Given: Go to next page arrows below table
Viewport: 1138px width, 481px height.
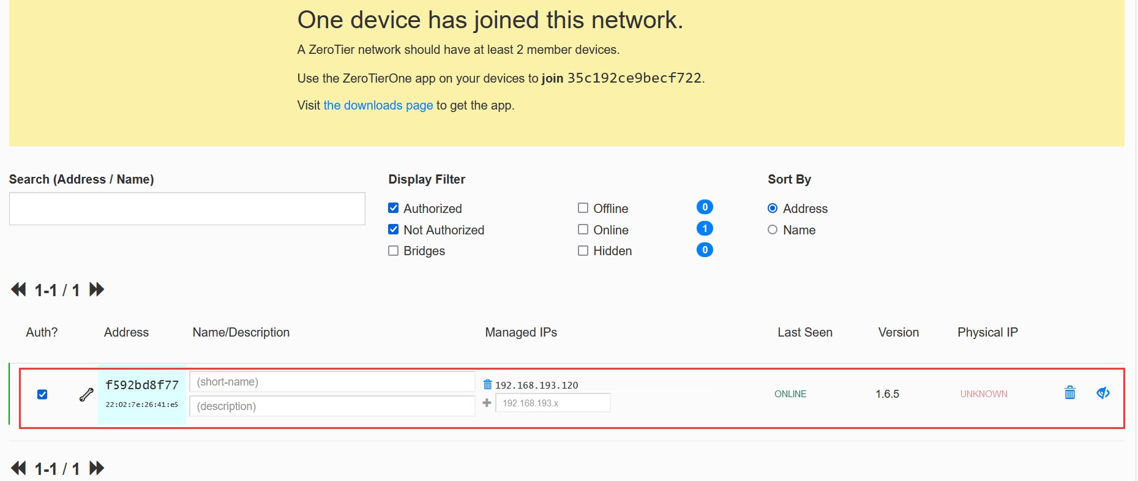Looking at the screenshot, I should pyautogui.click(x=97, y=468).
